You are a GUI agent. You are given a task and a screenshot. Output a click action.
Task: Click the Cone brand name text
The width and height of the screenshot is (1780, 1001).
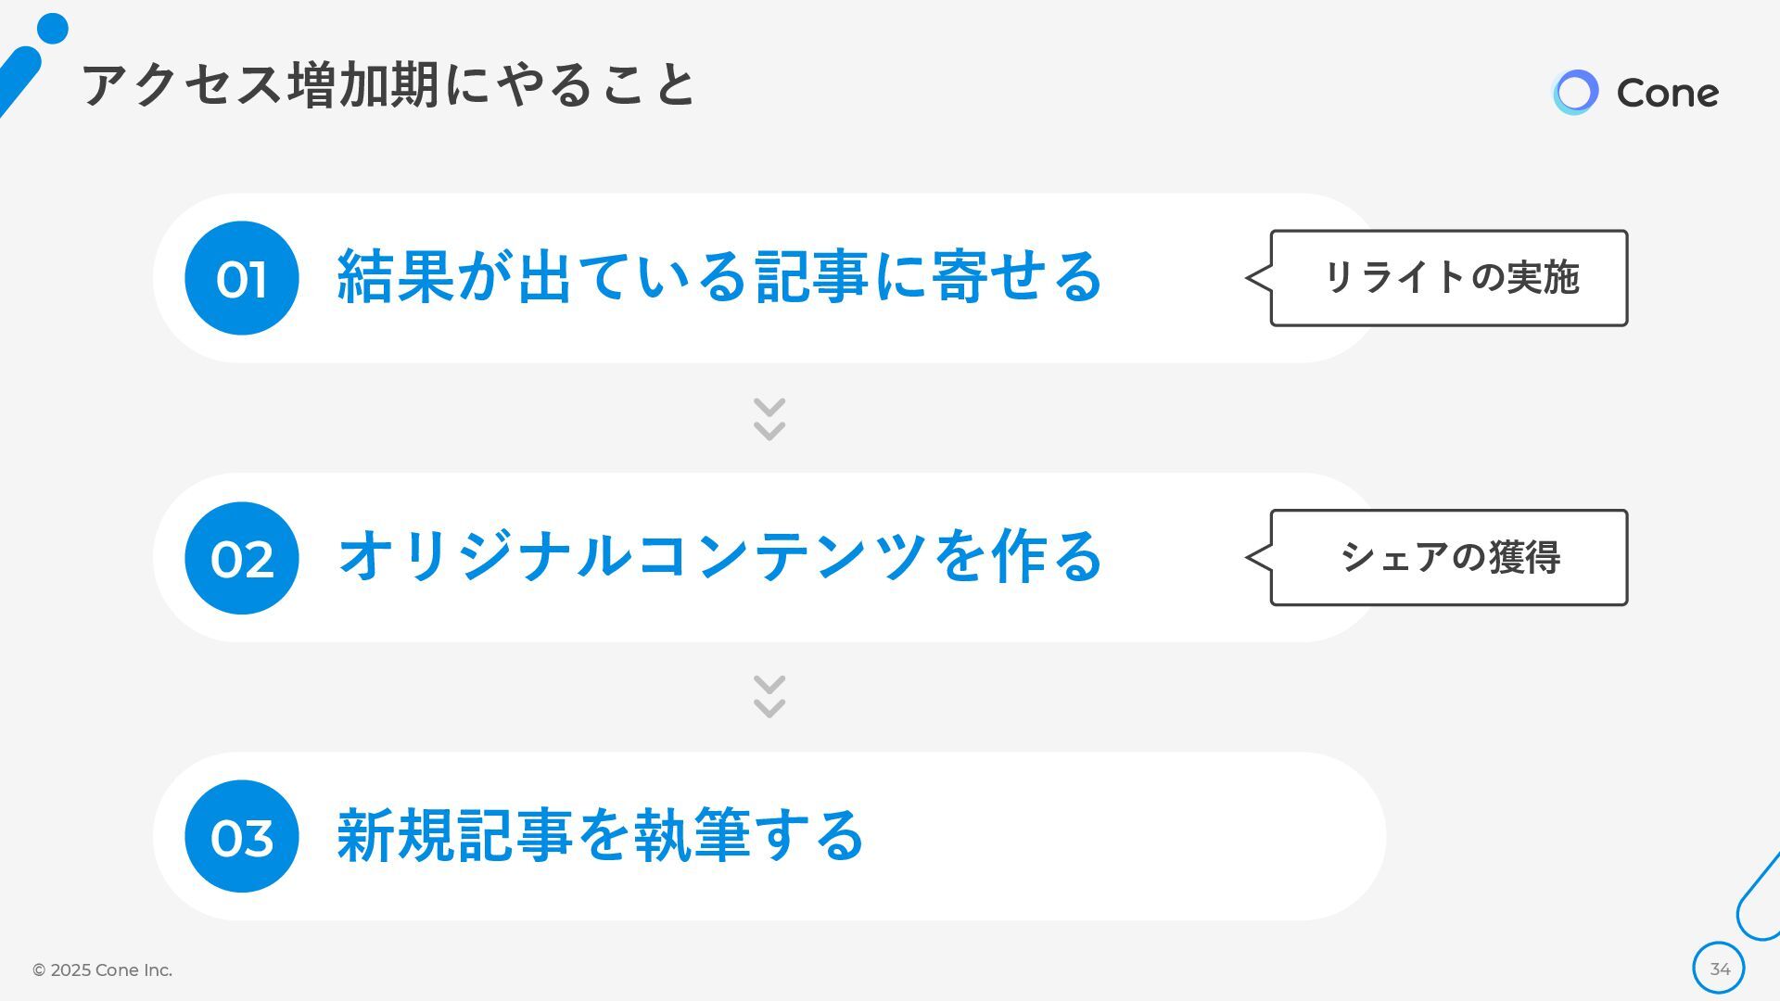pyautogui.click(x=1667, y=93)
